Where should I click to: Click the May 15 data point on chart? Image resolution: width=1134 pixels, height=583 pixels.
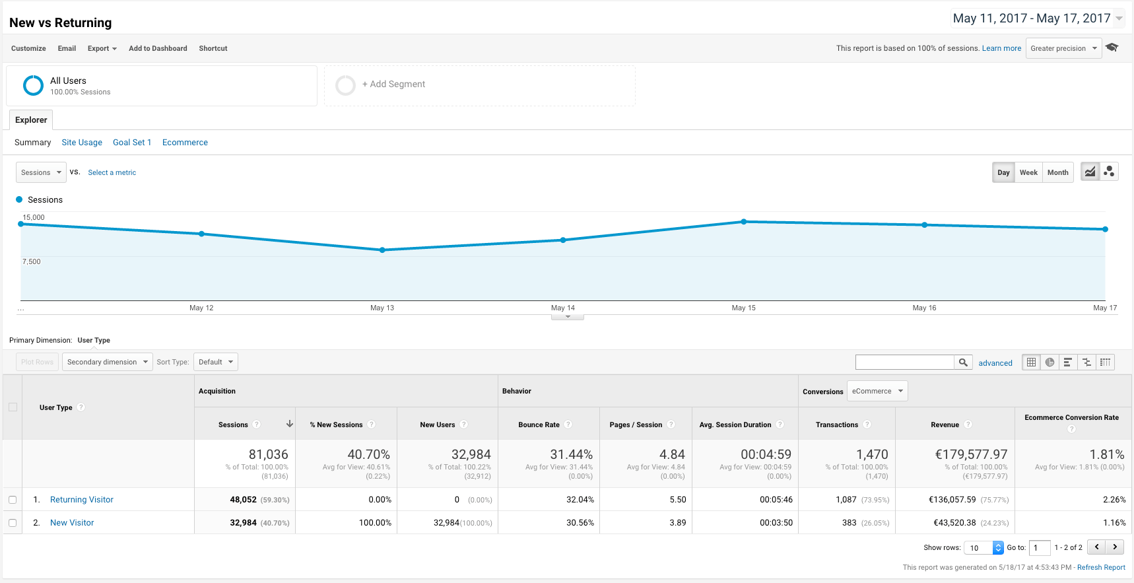click(744, 222)
